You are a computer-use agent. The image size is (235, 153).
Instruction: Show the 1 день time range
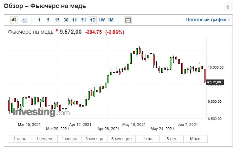tap(20, 139)
